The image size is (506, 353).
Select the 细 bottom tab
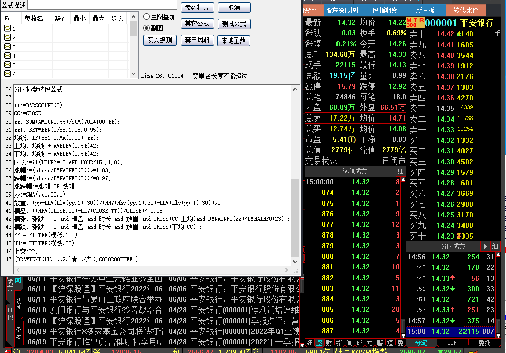coord(310,343)
